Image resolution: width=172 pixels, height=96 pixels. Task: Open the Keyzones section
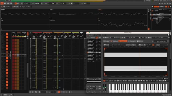tap(114, 41)
